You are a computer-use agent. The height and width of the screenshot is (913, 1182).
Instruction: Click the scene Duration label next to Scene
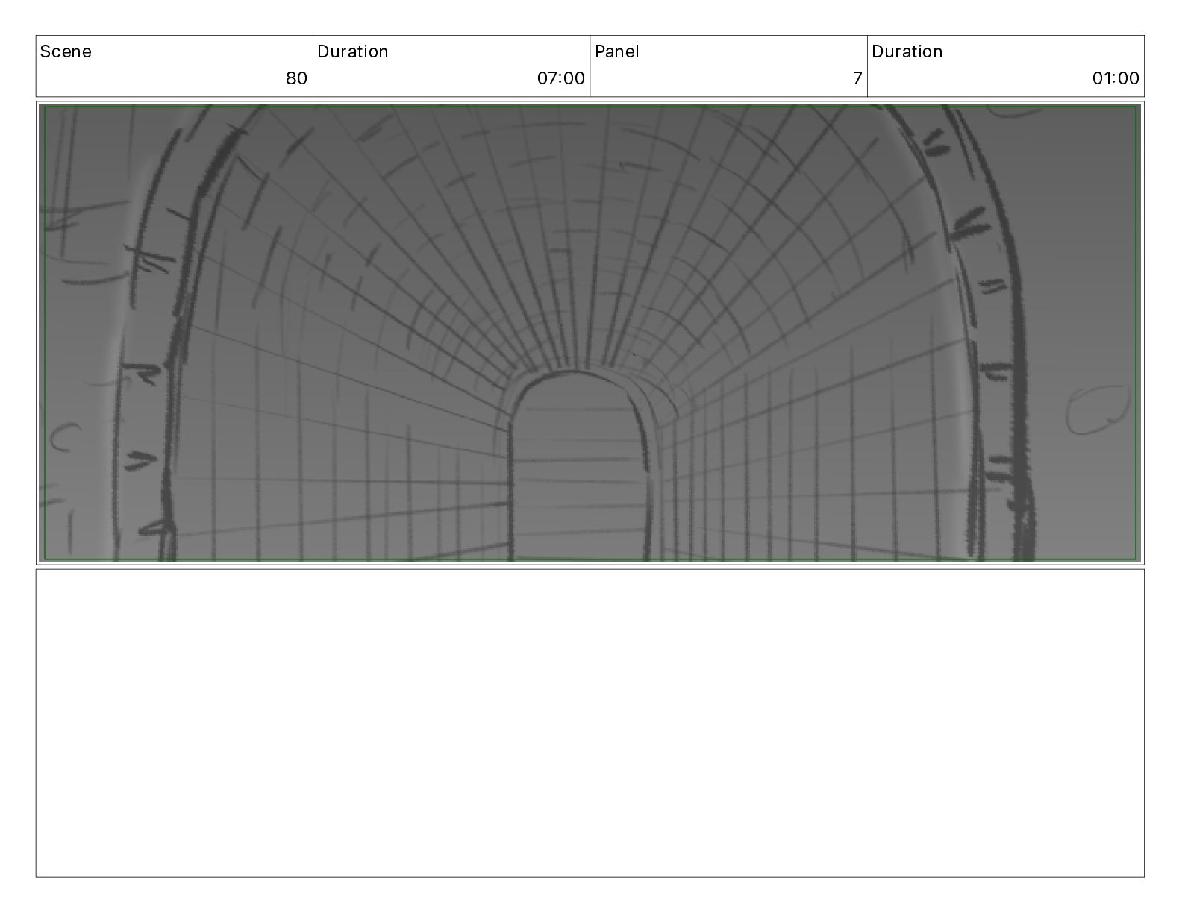pyautogui.click(x=353, y=51)
